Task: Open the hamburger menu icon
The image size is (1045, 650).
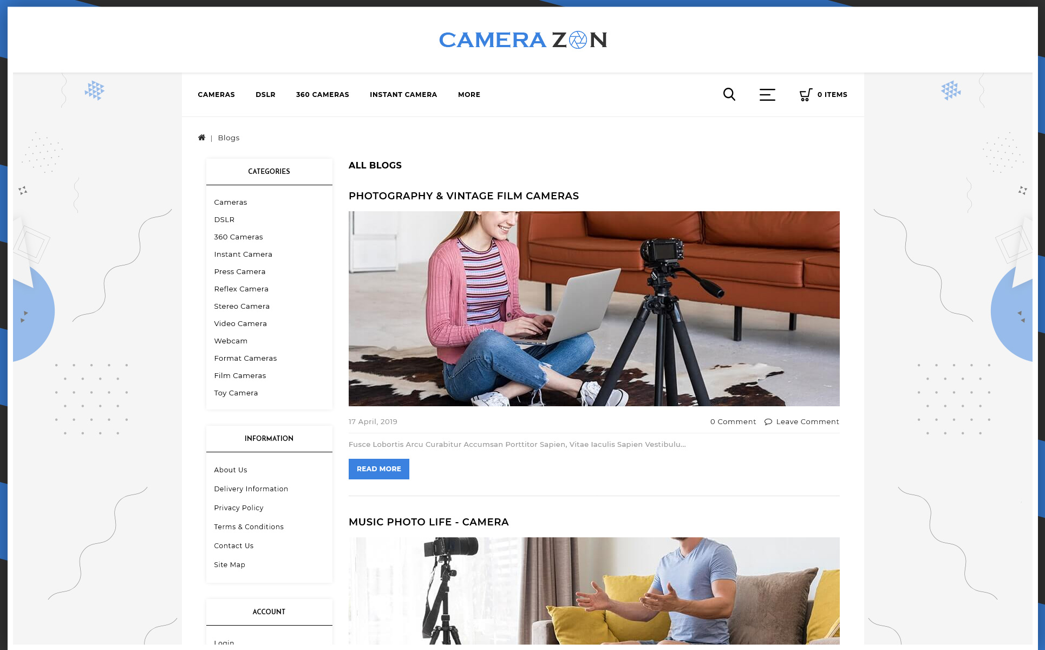Action: 767,95
